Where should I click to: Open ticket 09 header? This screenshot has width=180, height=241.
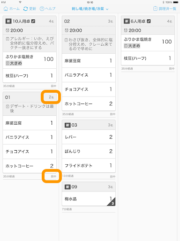89,187
